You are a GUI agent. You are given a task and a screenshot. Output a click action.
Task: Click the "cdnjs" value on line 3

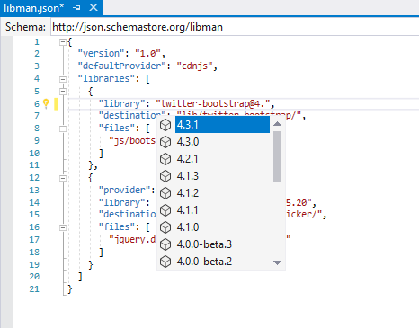tap(194, 66)
